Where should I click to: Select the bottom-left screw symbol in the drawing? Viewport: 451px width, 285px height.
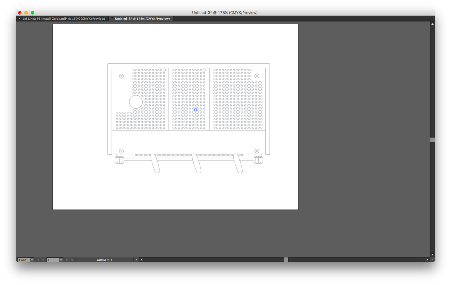tap(121, 151)
